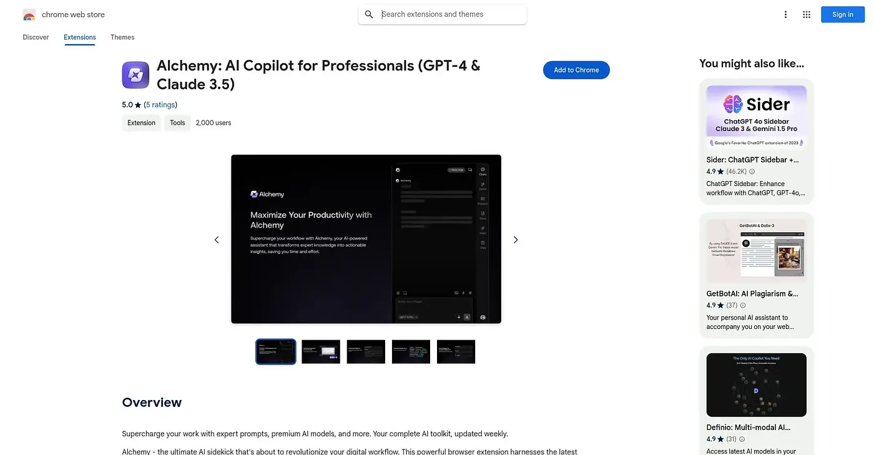Click the Extension category chip
Image resolution: width=874 pixels, height=455 pixels.
click(141, 123)
